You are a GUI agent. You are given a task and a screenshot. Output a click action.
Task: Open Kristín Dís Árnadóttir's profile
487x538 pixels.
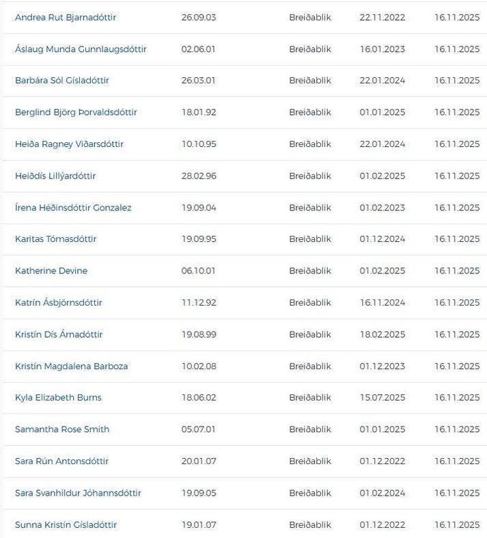(59, 334)
